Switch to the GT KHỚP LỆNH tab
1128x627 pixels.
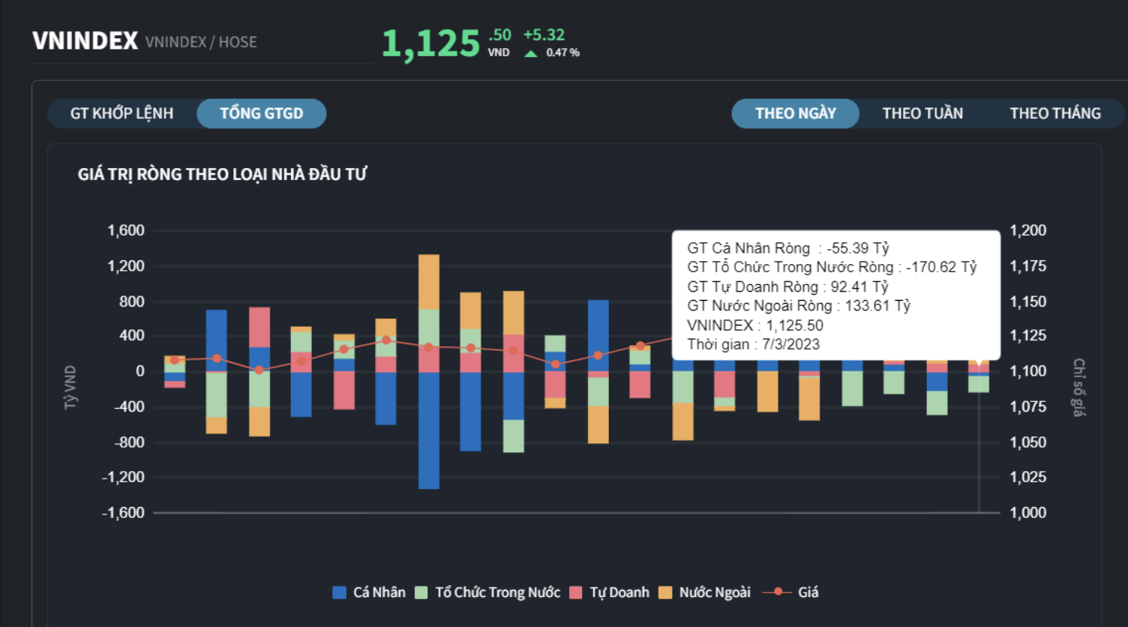(121, 113)
